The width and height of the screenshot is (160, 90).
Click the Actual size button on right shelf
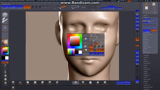[137, 24]
